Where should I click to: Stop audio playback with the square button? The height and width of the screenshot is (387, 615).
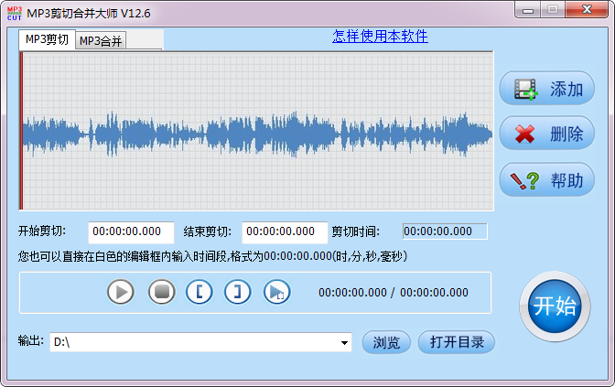coord(162,292)
